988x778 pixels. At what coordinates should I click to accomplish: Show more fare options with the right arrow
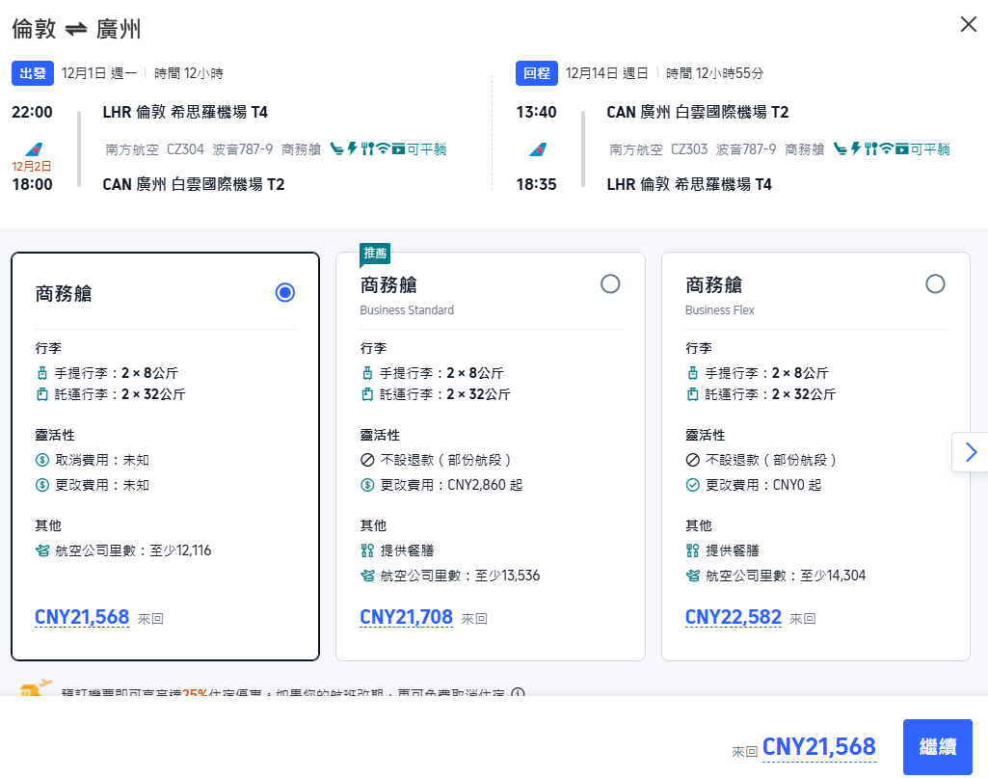pos(971,452)
